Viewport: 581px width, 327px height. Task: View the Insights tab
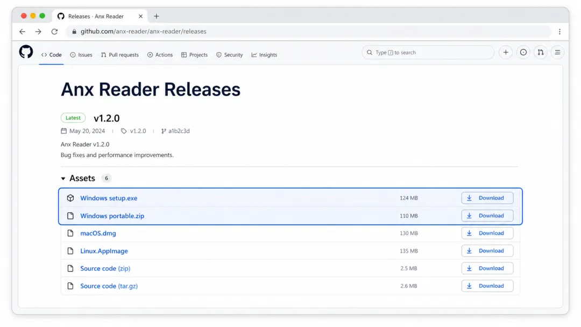click(x=264, y=55)
